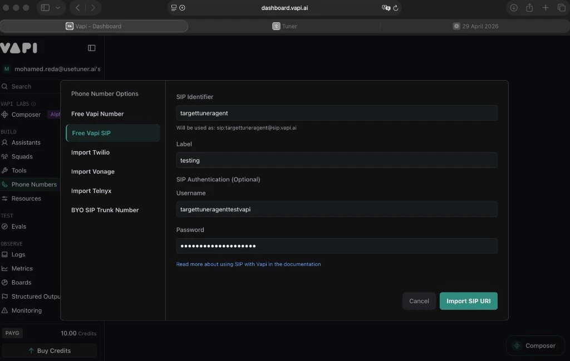
Task: Open SIP documentation link
Action: [248, 264]
